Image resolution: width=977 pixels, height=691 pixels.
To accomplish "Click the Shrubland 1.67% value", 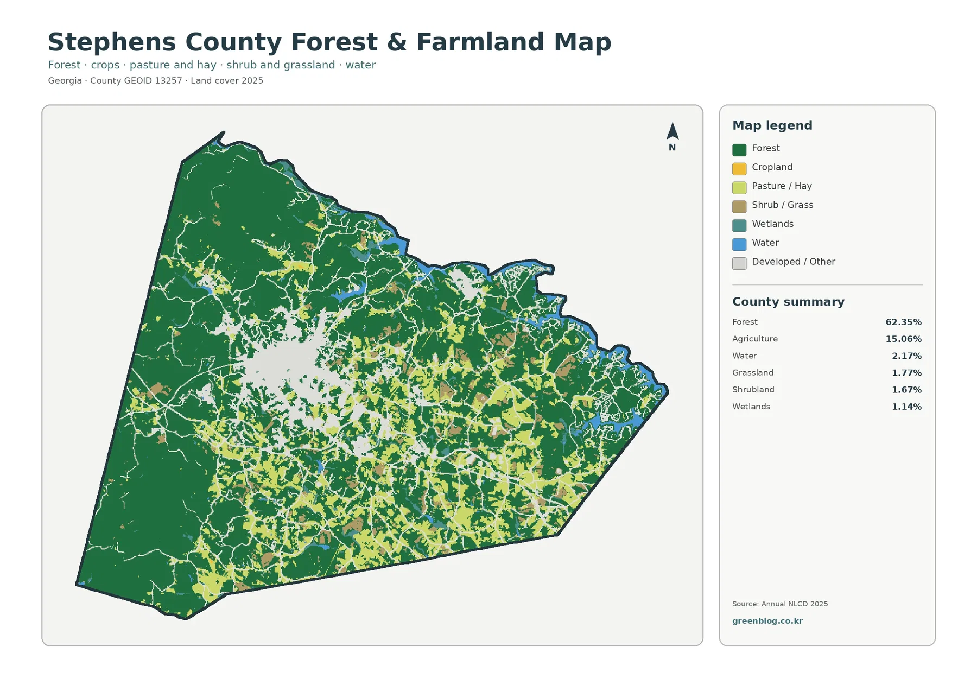I will pyautogui.click(x=906, y=390).
